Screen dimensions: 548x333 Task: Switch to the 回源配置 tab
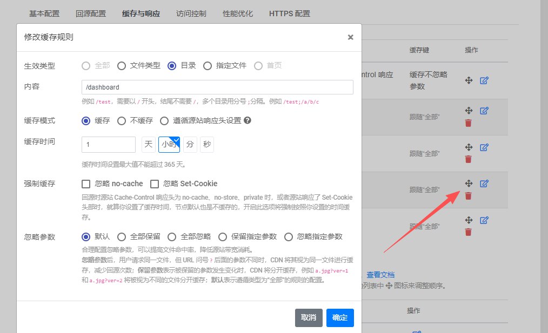coord(91,13)
